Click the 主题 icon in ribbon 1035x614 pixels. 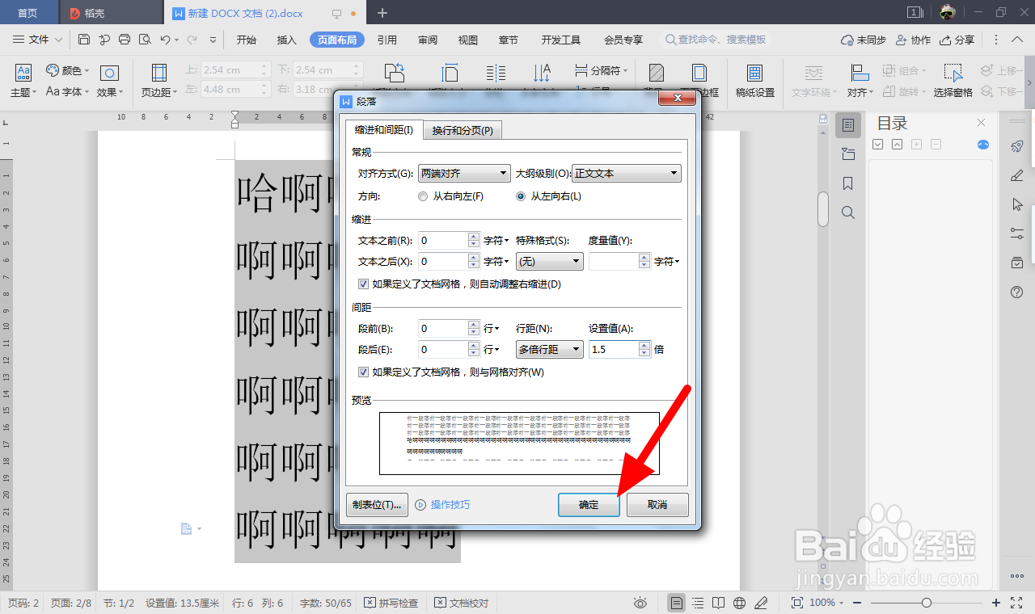pyautogui.click(x=22, y=77)
